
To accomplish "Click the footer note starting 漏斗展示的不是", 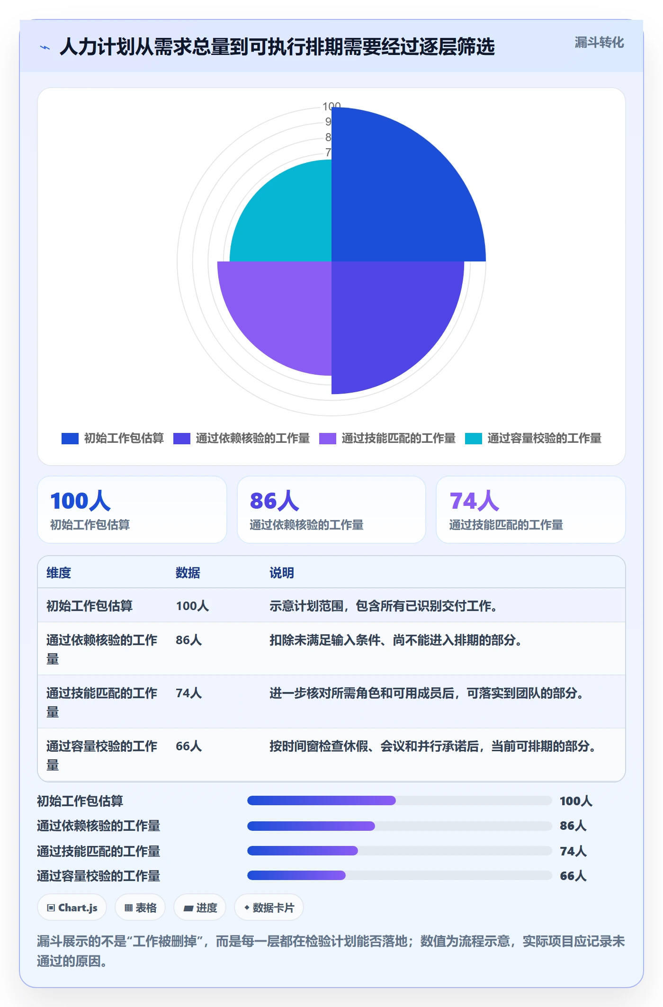I will [331, 951].
